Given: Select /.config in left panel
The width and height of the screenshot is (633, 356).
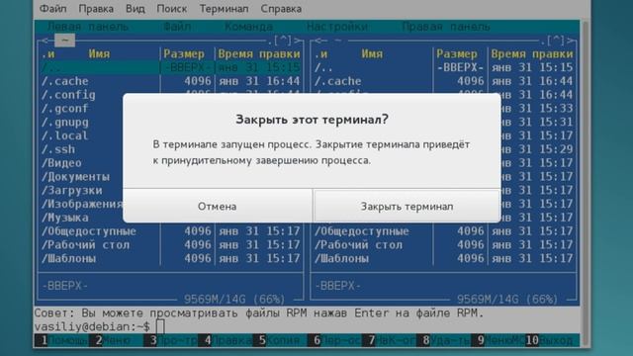Looking at the screenshot, I should click(x=68, y=95).
